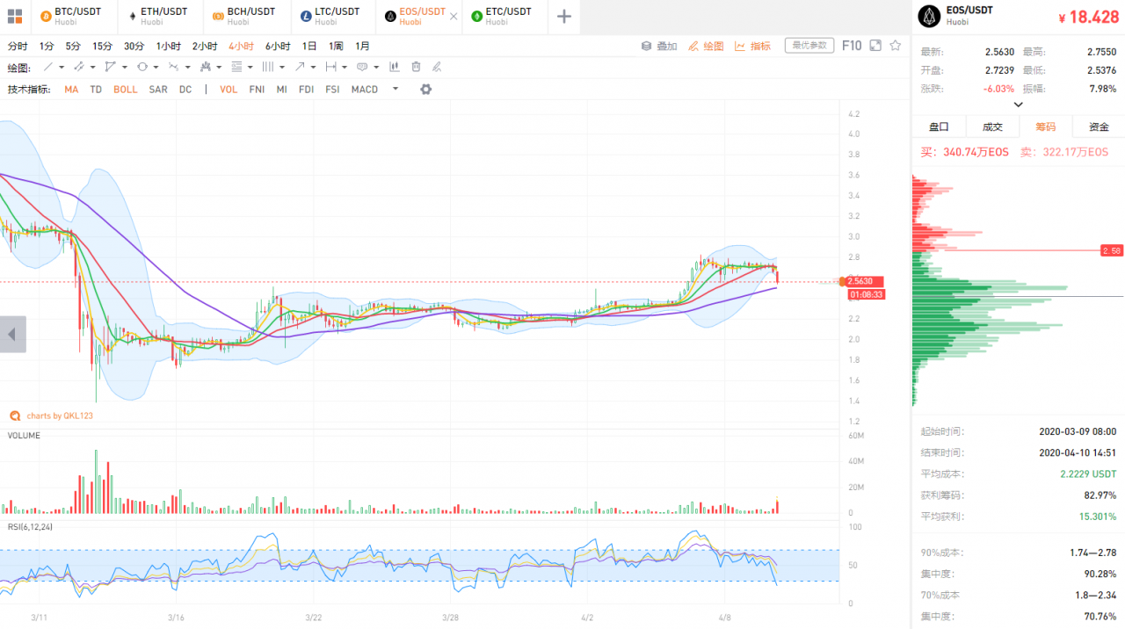Click the EOS coin logo in quote panel
Viewport: 1125px width, 629px height.
pos(929,16)
